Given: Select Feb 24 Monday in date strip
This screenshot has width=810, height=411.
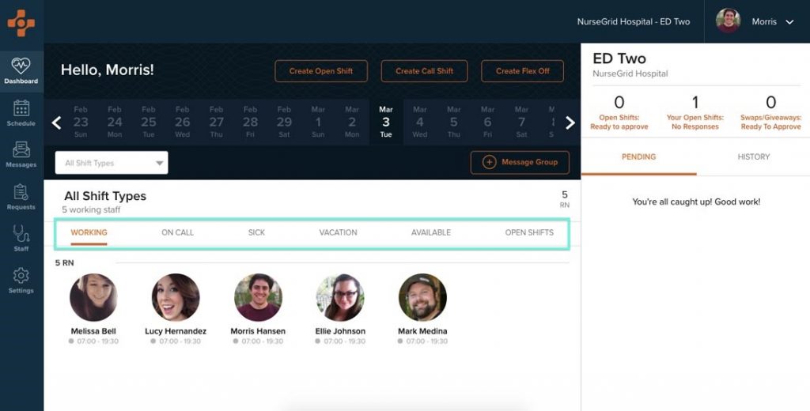Looking at the screenshot, I should tap(115, 122).
